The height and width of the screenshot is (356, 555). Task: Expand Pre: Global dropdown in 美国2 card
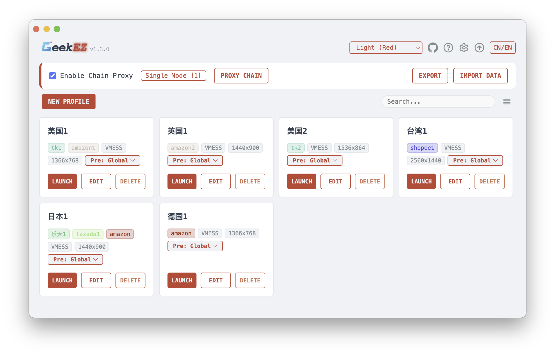[x=315, y=160]
